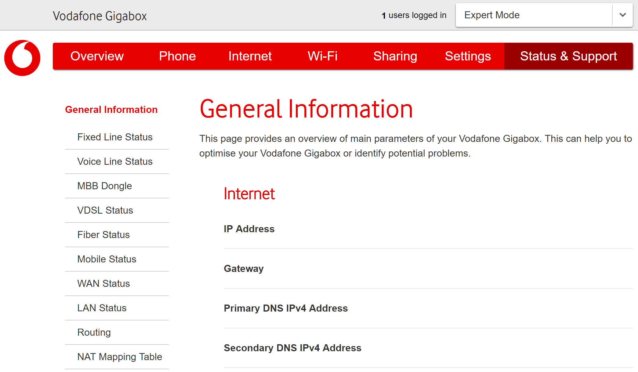View Mobile Status
Viewport: 638px width, 372px height.
tap(107, 259)
